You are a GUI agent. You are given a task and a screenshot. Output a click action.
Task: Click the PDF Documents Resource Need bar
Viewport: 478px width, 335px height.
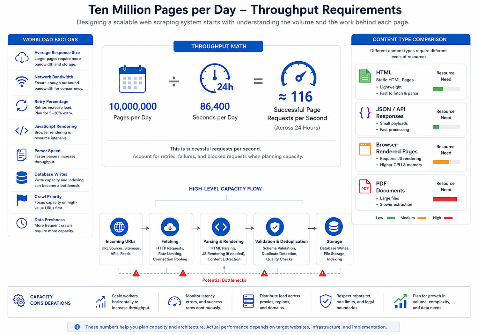point(446,199)
